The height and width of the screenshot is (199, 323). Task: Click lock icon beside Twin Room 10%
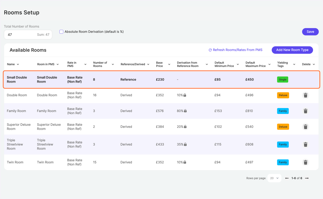click(x=185, y=162)
